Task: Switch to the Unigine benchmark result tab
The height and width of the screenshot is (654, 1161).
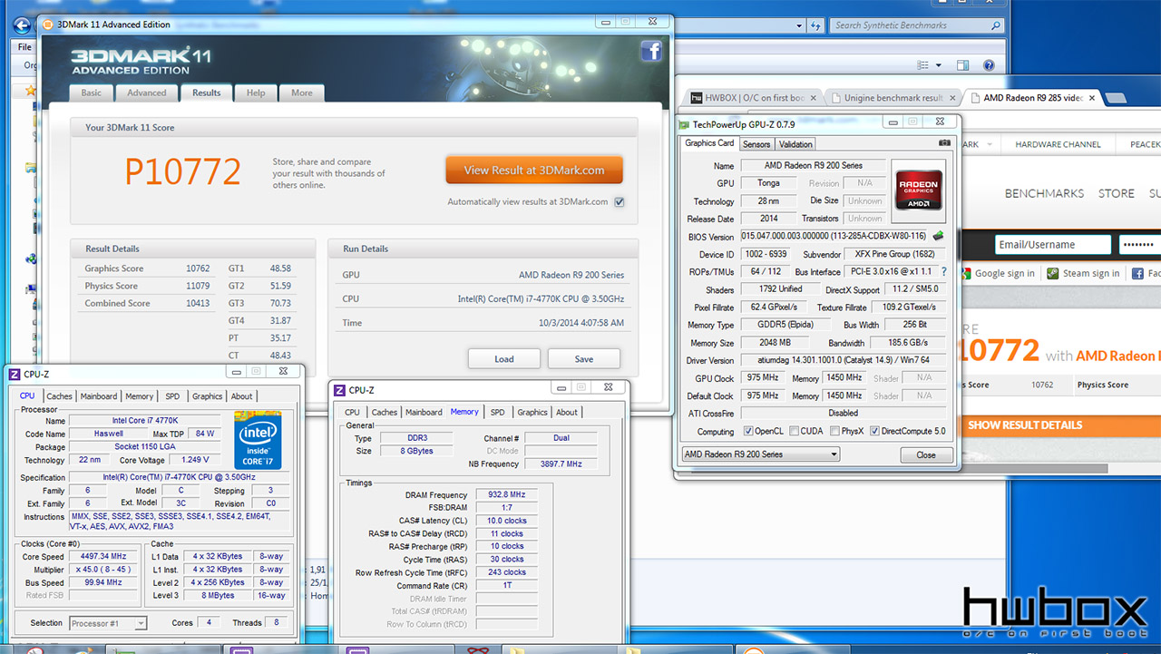Action: pos(893,98)
